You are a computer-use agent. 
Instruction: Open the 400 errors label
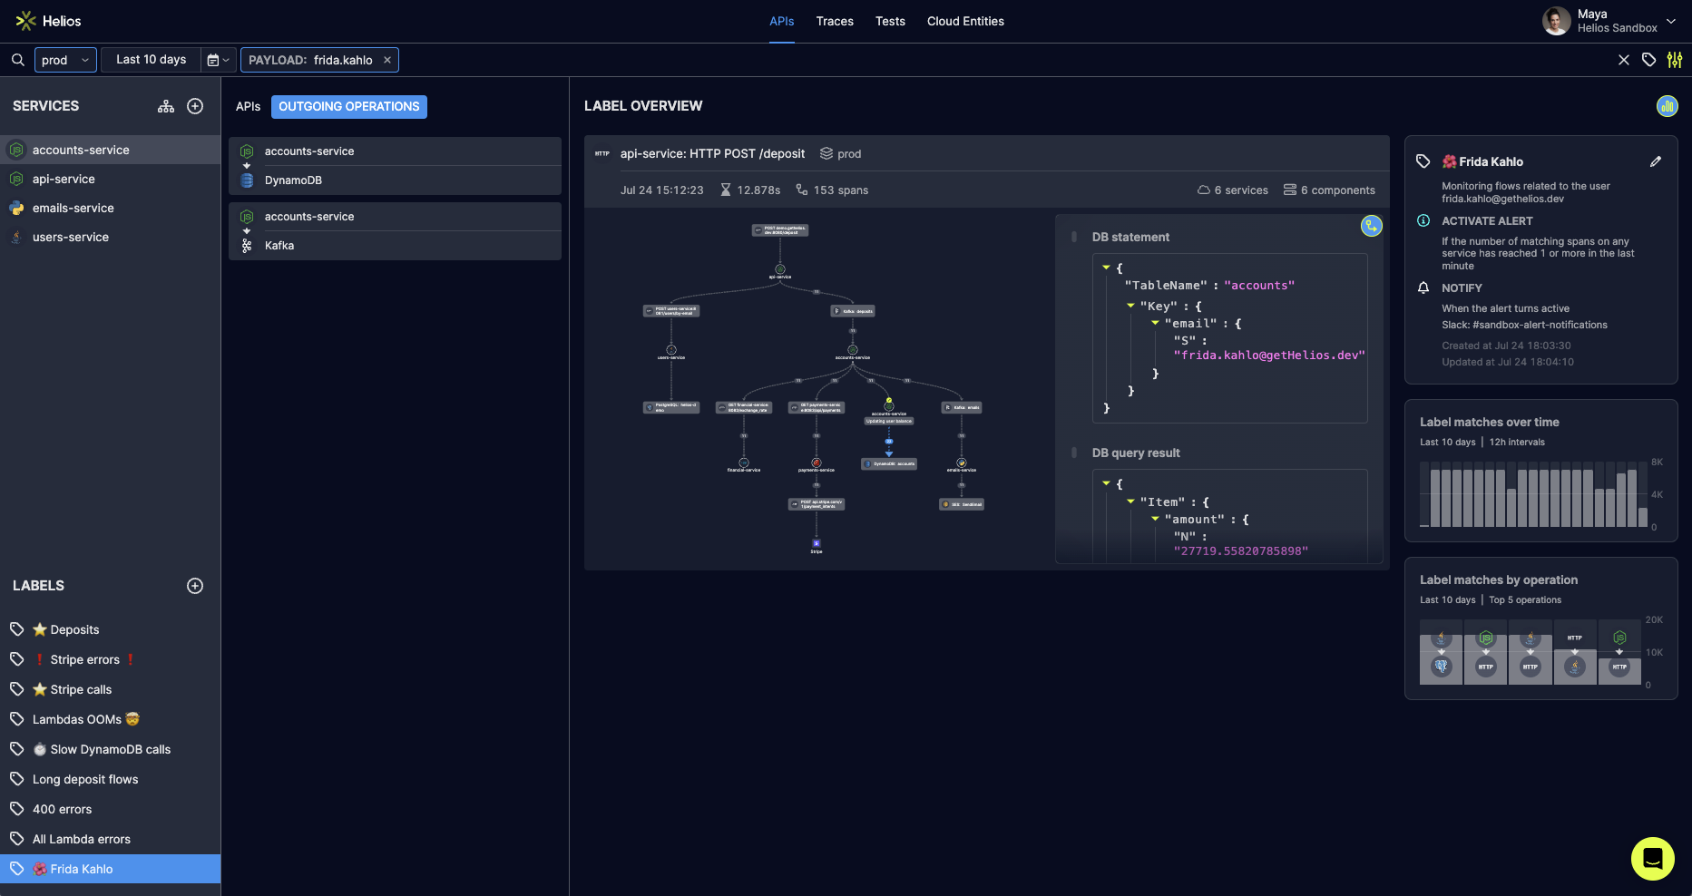click(x=110, y=809)
